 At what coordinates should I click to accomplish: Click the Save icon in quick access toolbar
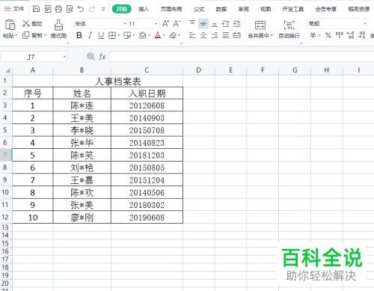pos(36,9)
